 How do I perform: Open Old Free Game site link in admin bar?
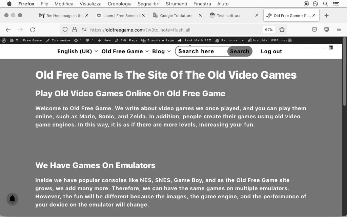[x=26, y=40]
